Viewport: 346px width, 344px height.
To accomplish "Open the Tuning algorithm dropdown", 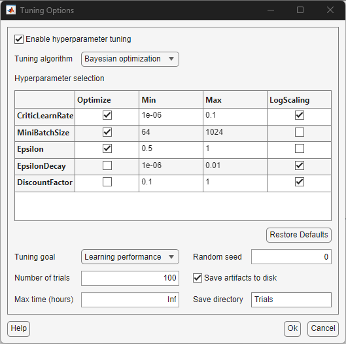I will (130, 59).
